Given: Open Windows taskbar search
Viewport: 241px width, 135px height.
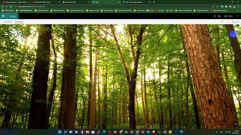Looking at the screenshot, I should tap(65, 132).
